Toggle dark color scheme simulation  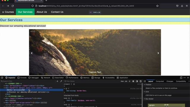[137, 81]
